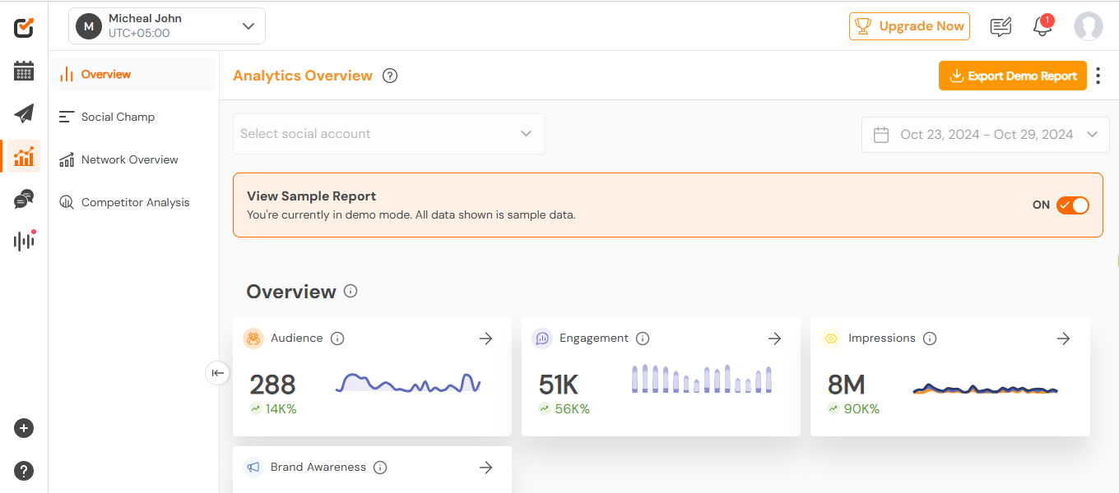Viewport: 1119px width, 493px height.
Task: Open the three-dot more options menu
Action: [1098, 76]
